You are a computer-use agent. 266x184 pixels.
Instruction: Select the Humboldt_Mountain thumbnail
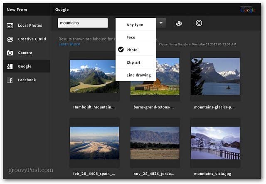(x=94, y=76)
